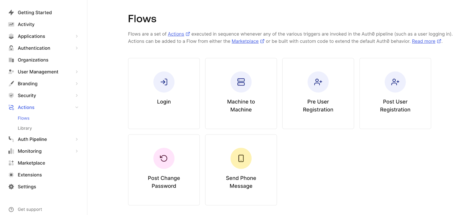Expand the Branding section chevron
This screenshot has height=215, width=462.
(x=77, y=83)
